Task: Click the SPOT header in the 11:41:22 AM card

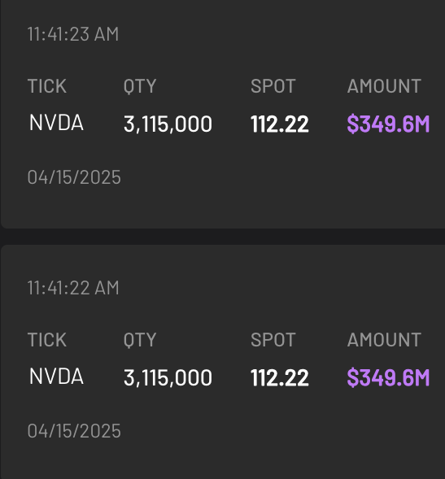Action: [x=273, y=340]
